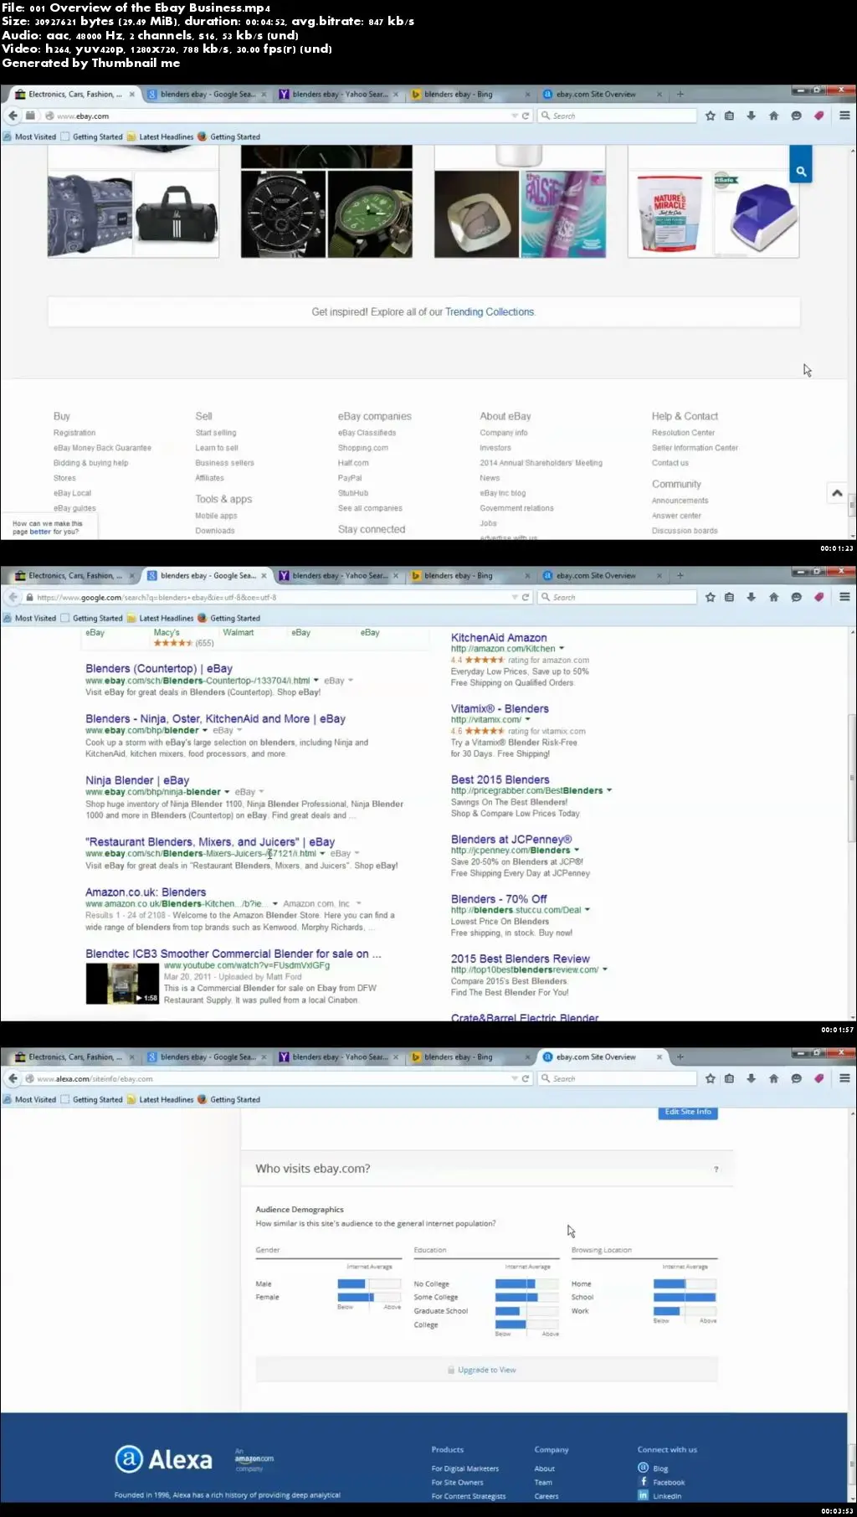Switch to the blenders ebay - Bing tab in the ebay.com window

(469, 95)
